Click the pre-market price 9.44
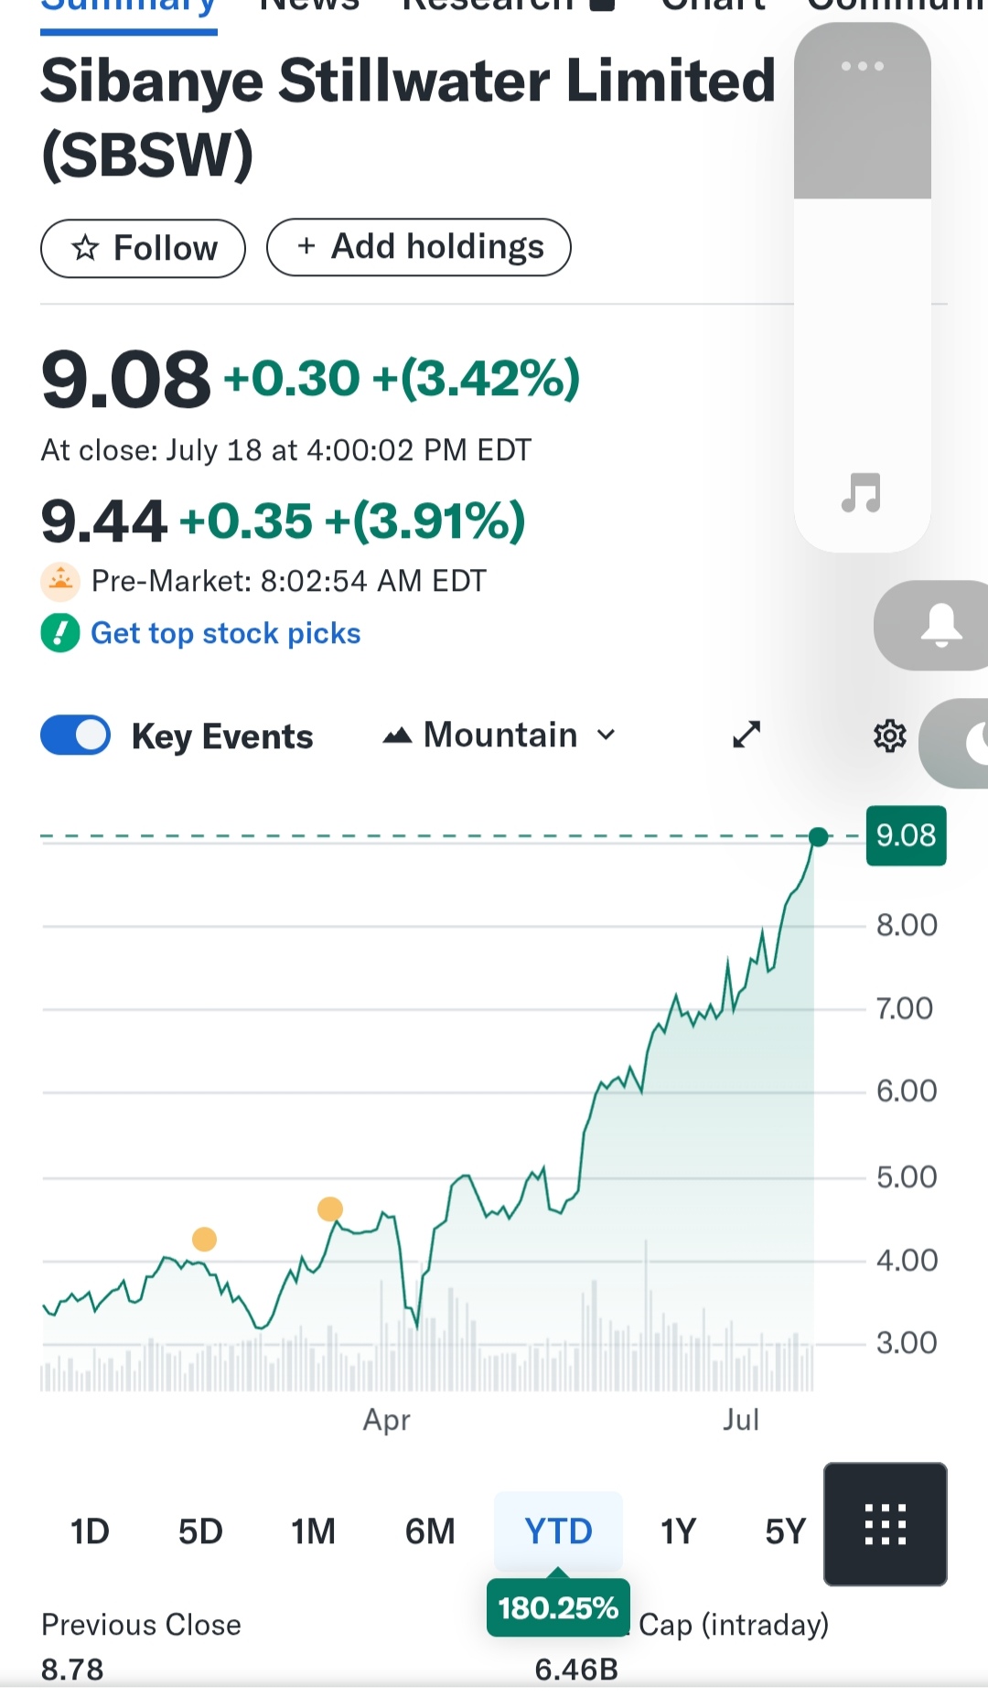Screen dimensions: 988x1697 (x=104, y=521)
